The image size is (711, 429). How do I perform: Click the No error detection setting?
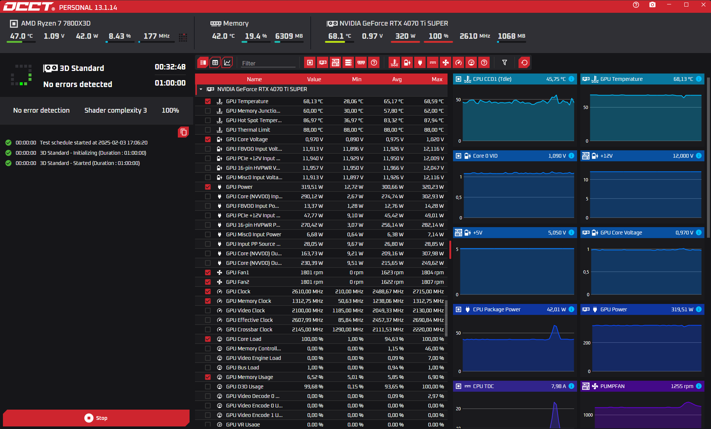(41, 110)
